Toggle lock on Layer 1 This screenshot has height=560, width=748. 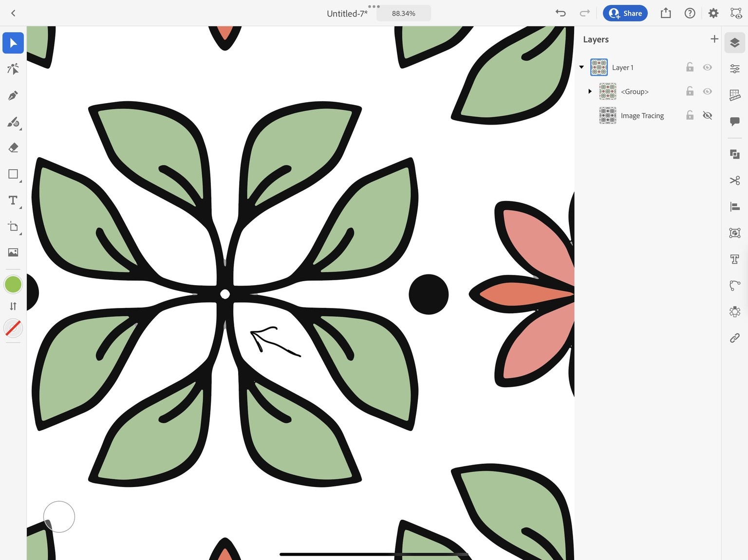tap(690, 67)
